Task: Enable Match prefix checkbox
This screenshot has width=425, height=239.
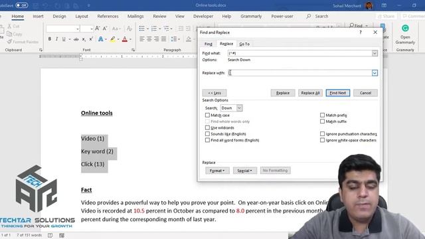Action: click(x=322, y=115)
